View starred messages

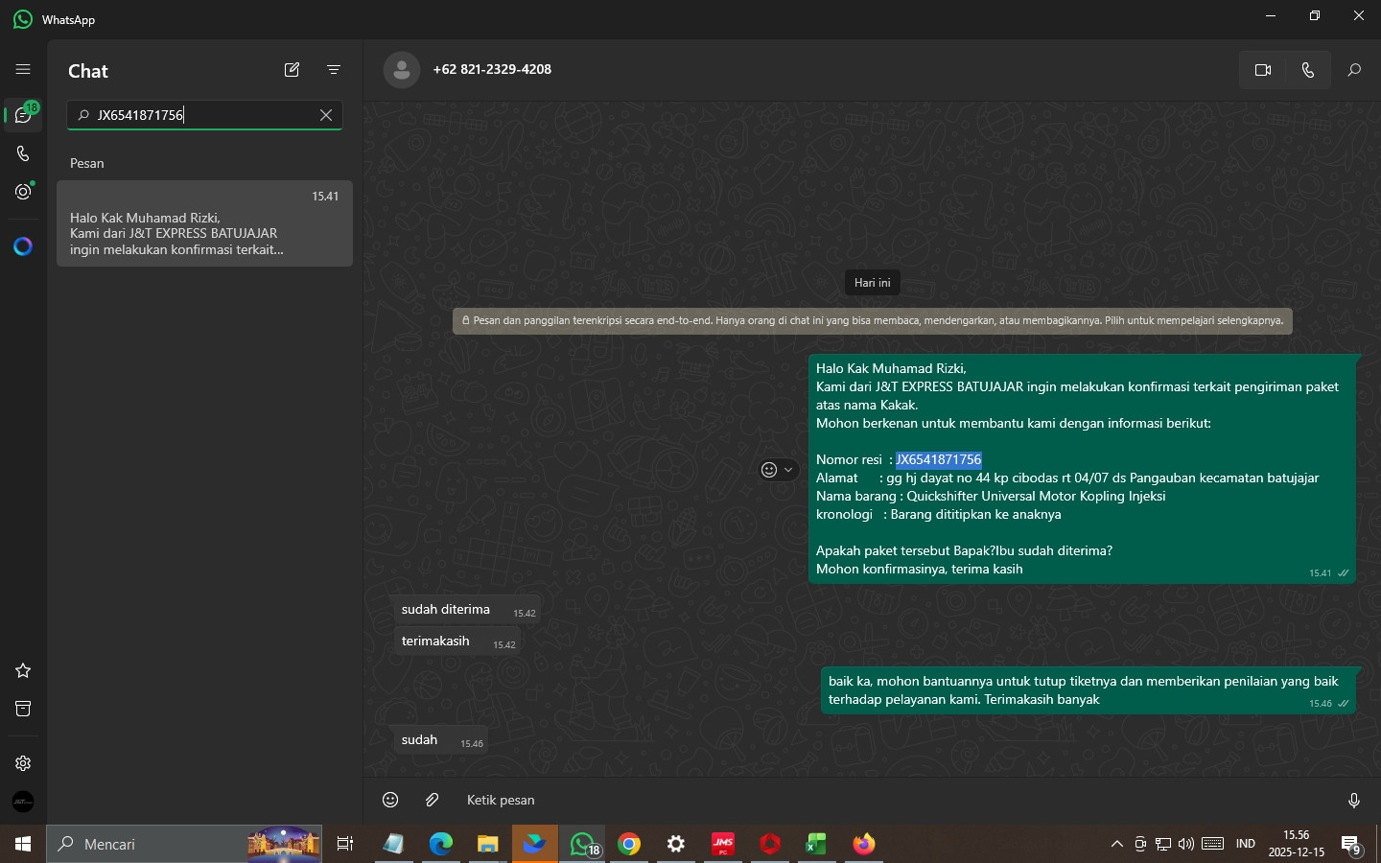click(23, 670)
